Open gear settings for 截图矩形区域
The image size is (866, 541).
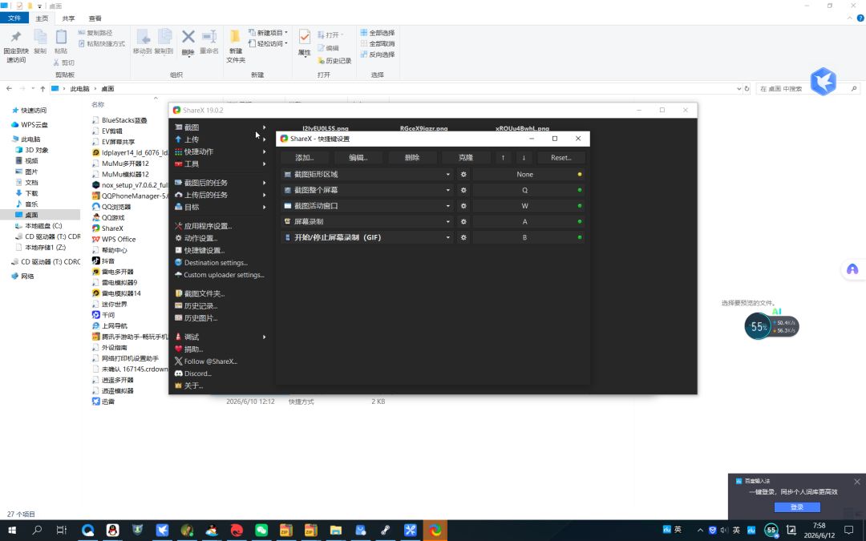pyautogui.click(x=463, y=175)
